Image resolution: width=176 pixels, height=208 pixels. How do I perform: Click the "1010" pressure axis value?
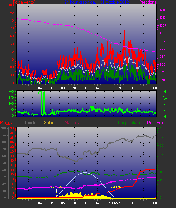[x=162, y=18]
